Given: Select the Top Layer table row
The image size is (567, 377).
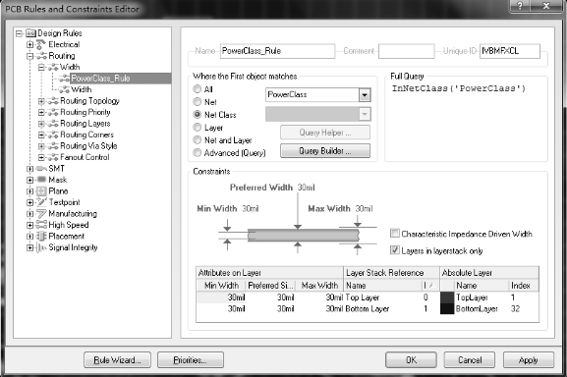Looking at the screenshot, I should click(x=368, y=297).
